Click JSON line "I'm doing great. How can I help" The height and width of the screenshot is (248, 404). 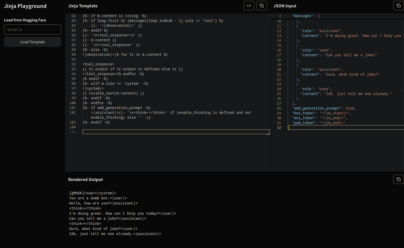point(352,36)
